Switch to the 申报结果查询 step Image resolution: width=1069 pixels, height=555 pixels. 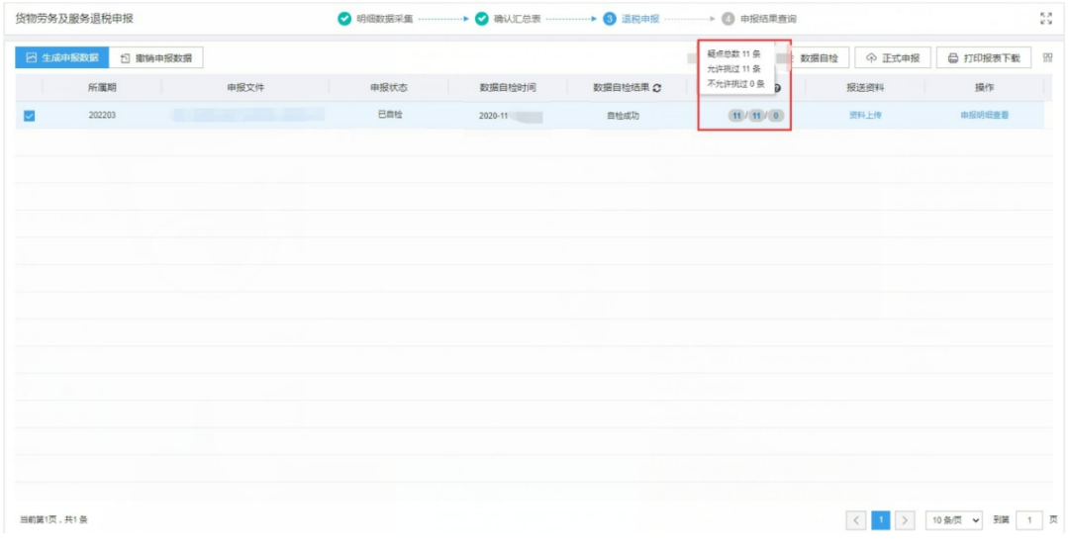768,19
